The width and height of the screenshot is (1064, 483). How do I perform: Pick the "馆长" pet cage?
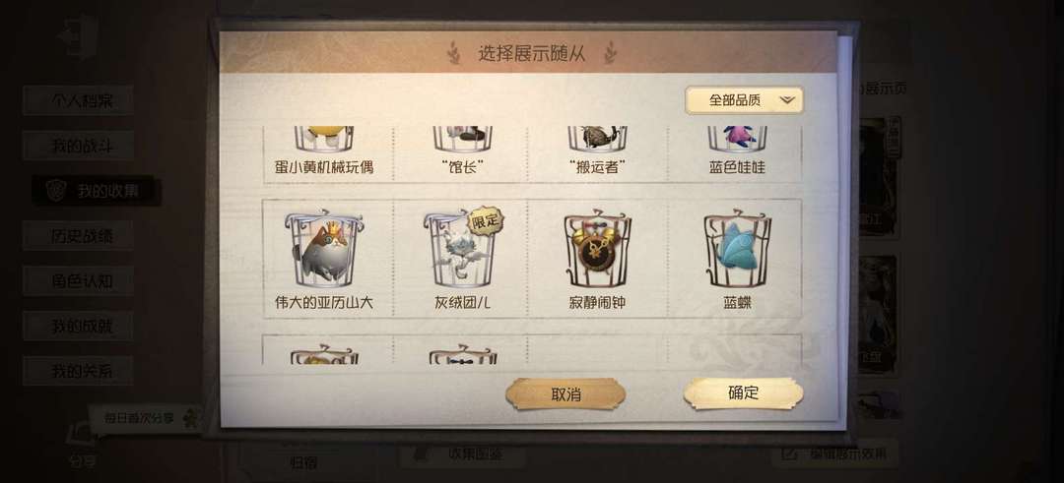click(461, 152)
